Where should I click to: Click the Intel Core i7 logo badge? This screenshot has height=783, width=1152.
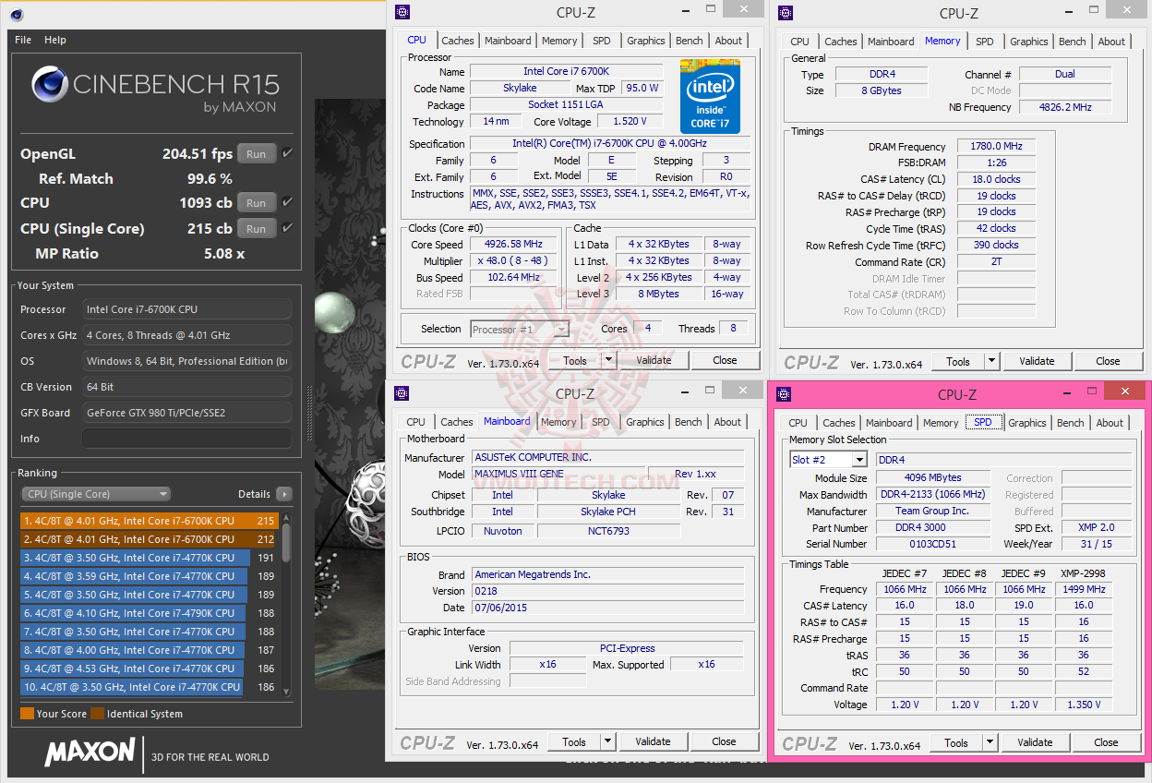[710, 96]
